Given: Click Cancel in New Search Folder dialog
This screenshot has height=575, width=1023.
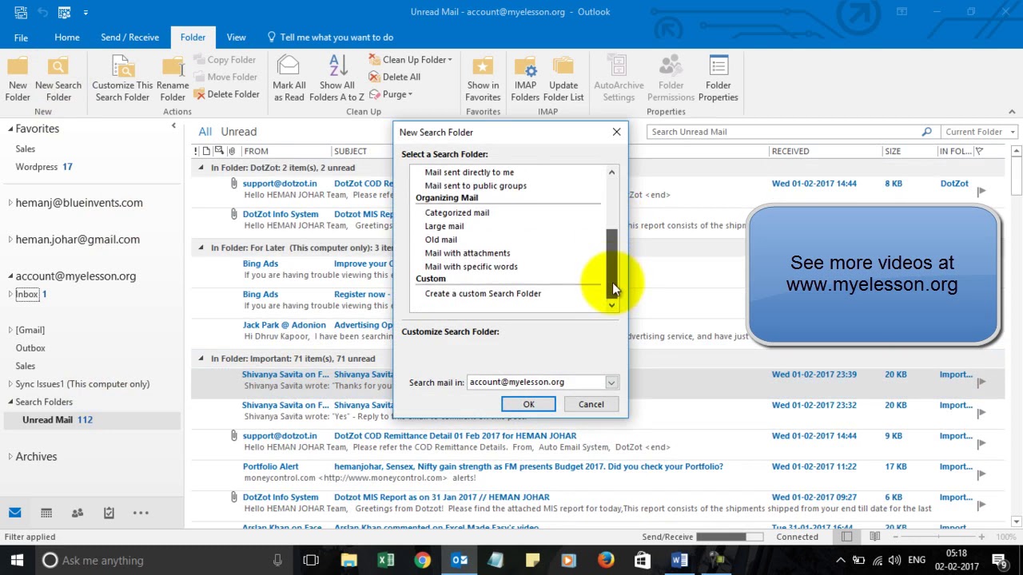Looking at the screenshot, I should click(591, 404).
